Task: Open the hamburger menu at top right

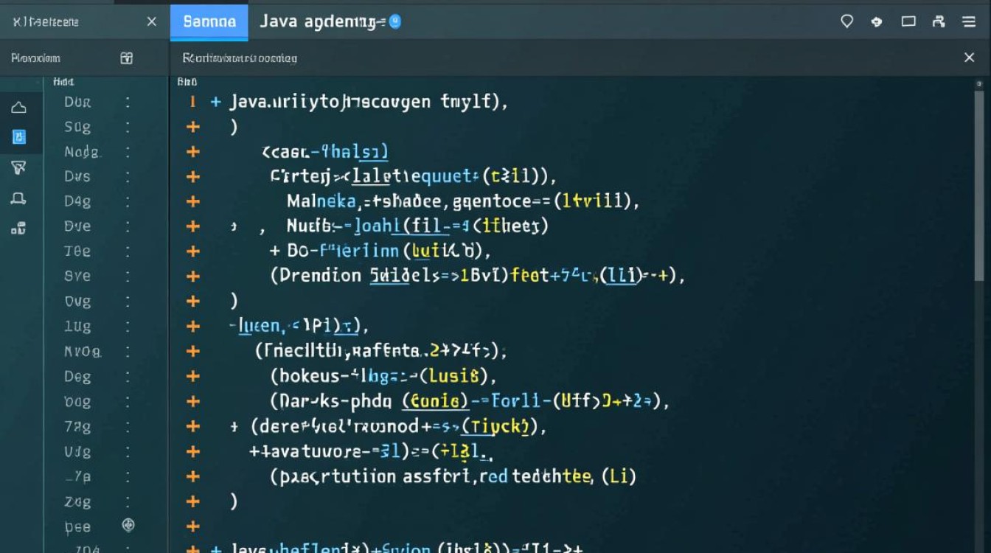Action: click(x=969, y=21)
